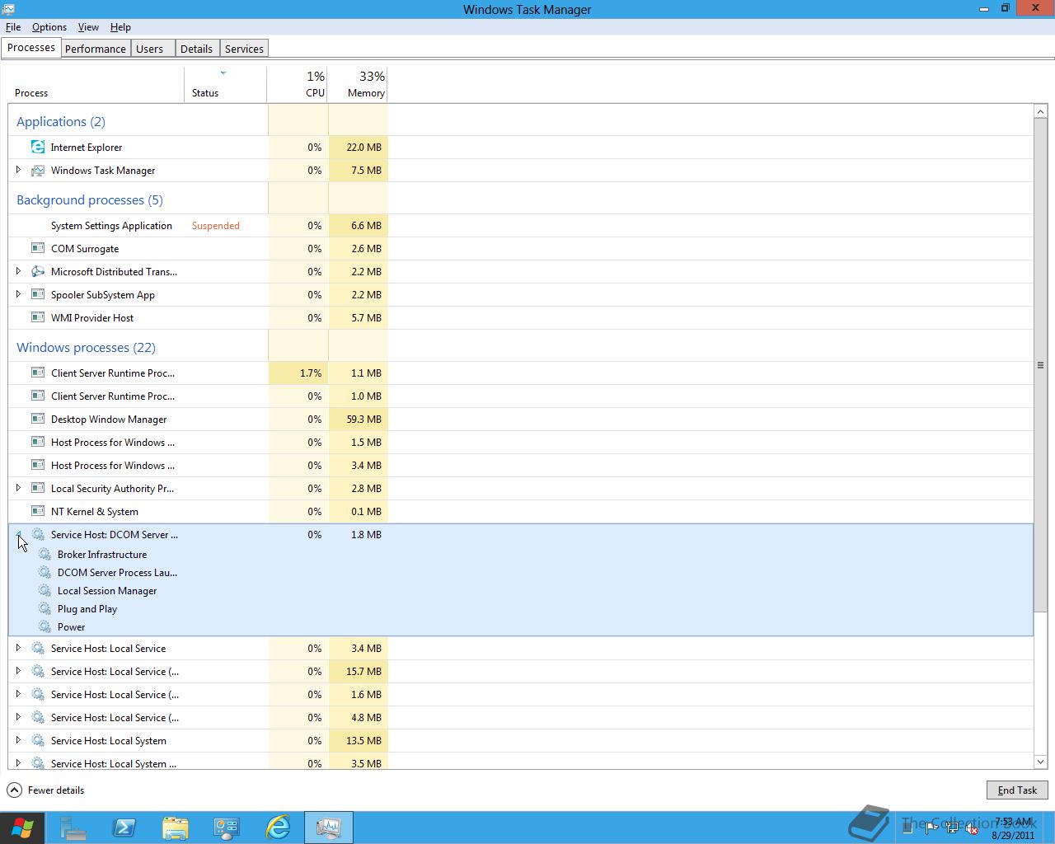Click Fewer details toggle

point(46,790)
